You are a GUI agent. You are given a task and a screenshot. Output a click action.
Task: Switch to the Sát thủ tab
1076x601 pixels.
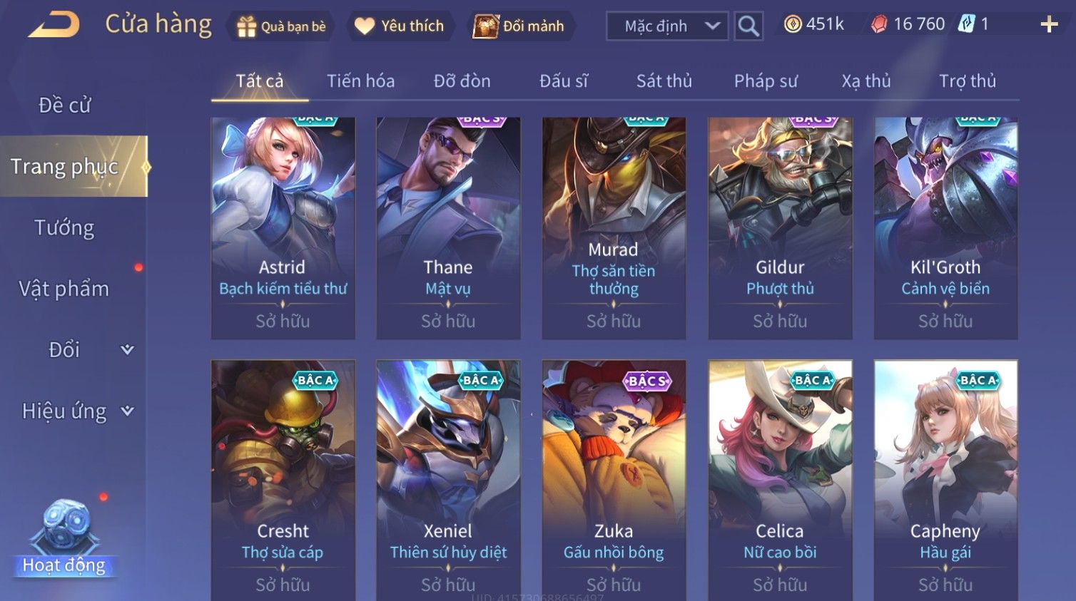(x=664, y=81)
